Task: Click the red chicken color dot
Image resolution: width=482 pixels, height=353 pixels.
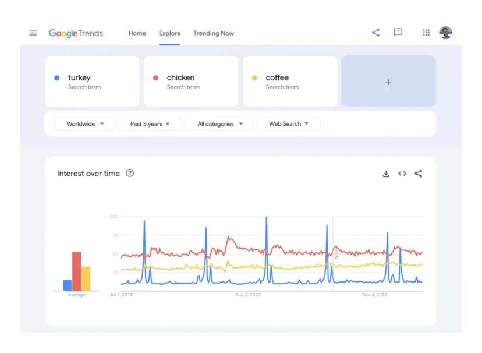Action: 156,78
